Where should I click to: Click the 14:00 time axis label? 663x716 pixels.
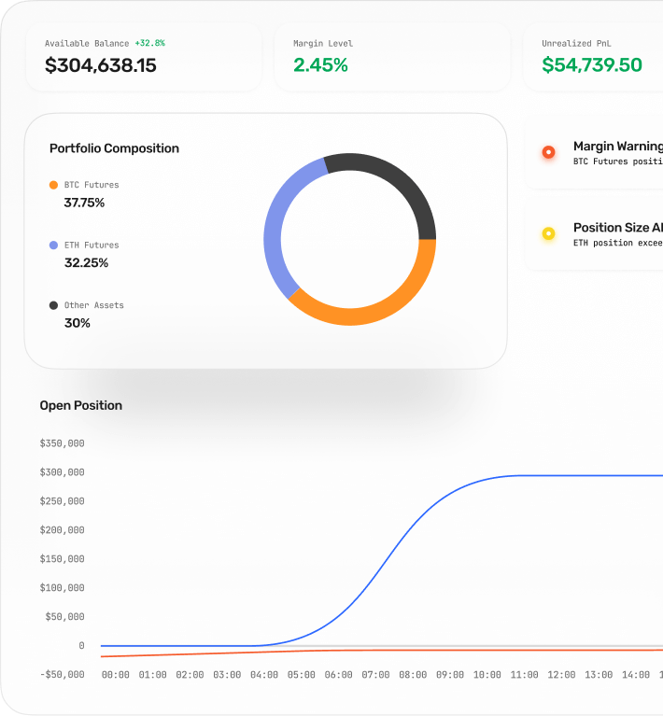point(636,675)
